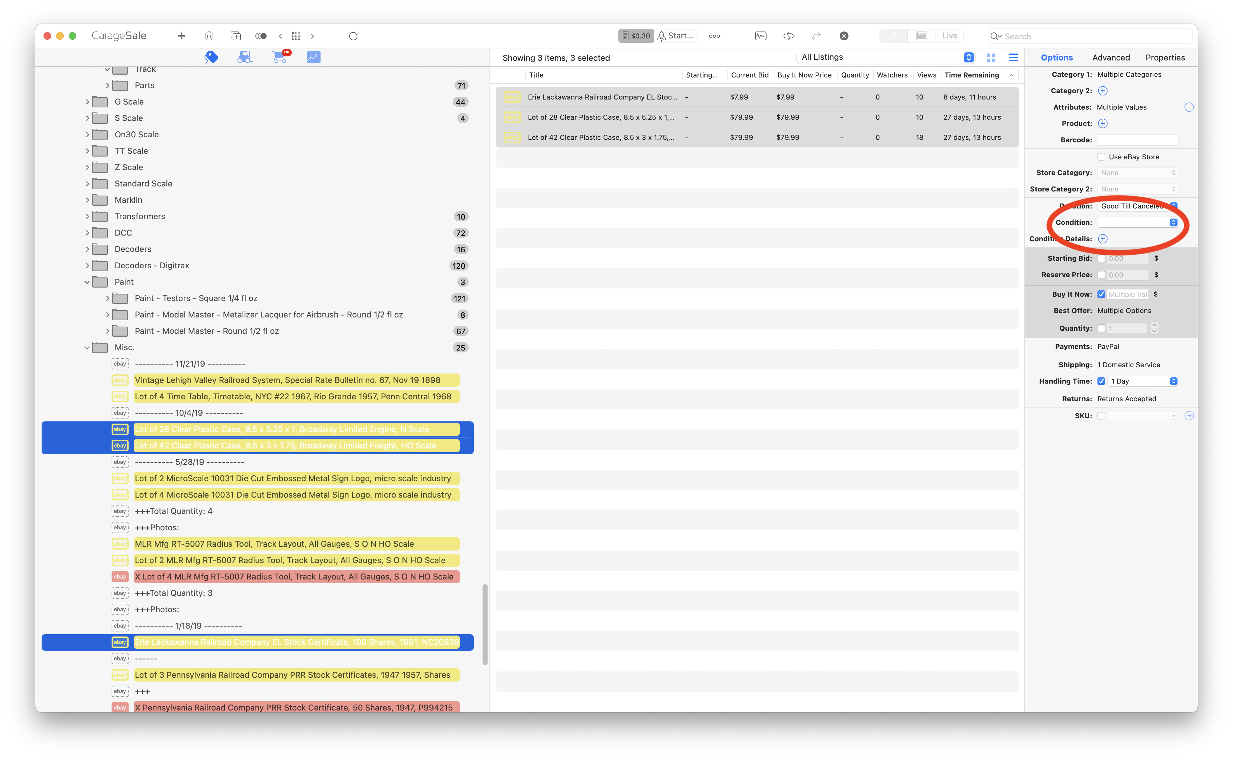Click the minus icon beside Attributes
The image size is (1233, 759).
pyautogui.click(x=1189, y=107)
